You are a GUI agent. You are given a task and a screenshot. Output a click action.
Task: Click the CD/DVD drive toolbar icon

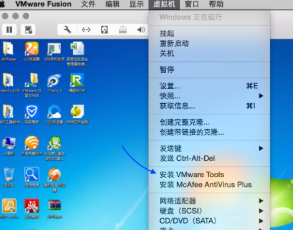click(x=123, y=30)
